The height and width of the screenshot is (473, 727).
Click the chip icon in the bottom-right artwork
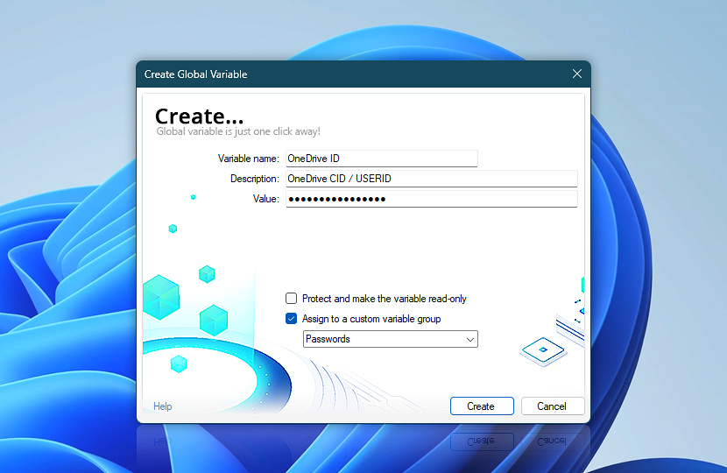coord(542,351)
